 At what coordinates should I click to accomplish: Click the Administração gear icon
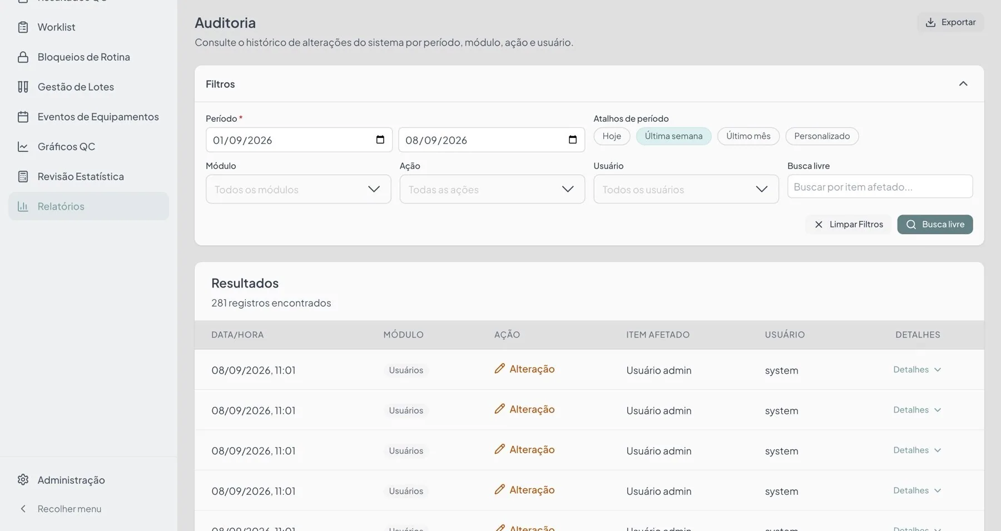[23, 480]
